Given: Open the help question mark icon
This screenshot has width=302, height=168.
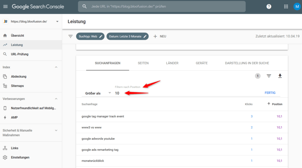Looking at the screenshot, I should pyautogui.click(x=269, y=6).
